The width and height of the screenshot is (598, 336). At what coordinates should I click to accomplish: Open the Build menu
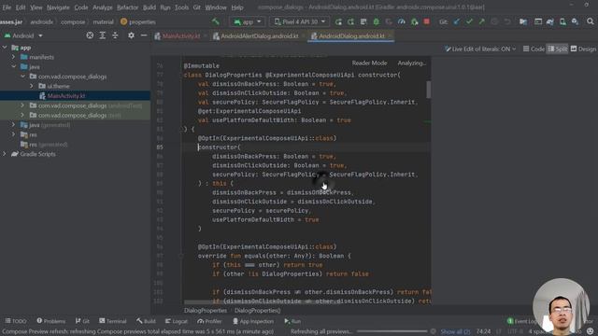(x=149, y=7)
